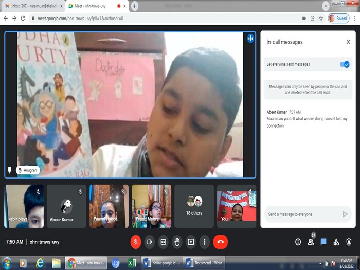This screenshot has height=270, width=360.
Task: Click the Anugrah name label
Action: 28,170
